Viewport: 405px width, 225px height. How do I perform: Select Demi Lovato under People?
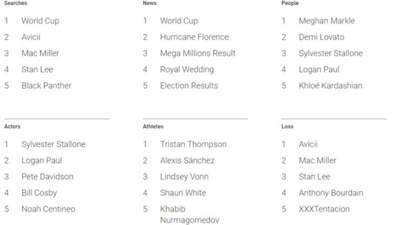click(x=321, y=37)
